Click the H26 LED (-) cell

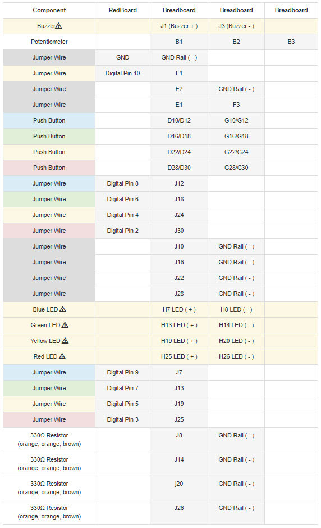(236, 356)
